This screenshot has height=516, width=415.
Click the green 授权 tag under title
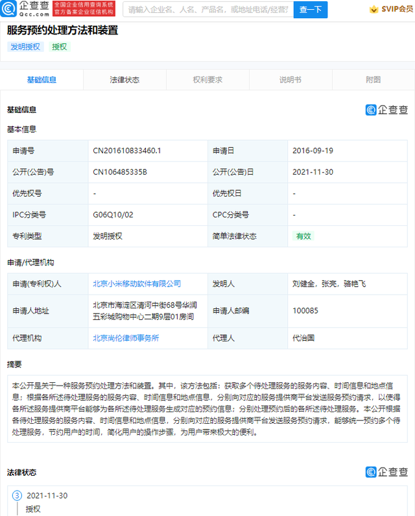(60, 47)
